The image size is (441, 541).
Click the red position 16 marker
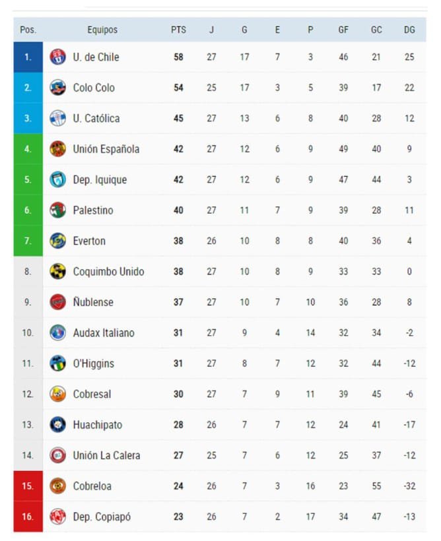28,517
